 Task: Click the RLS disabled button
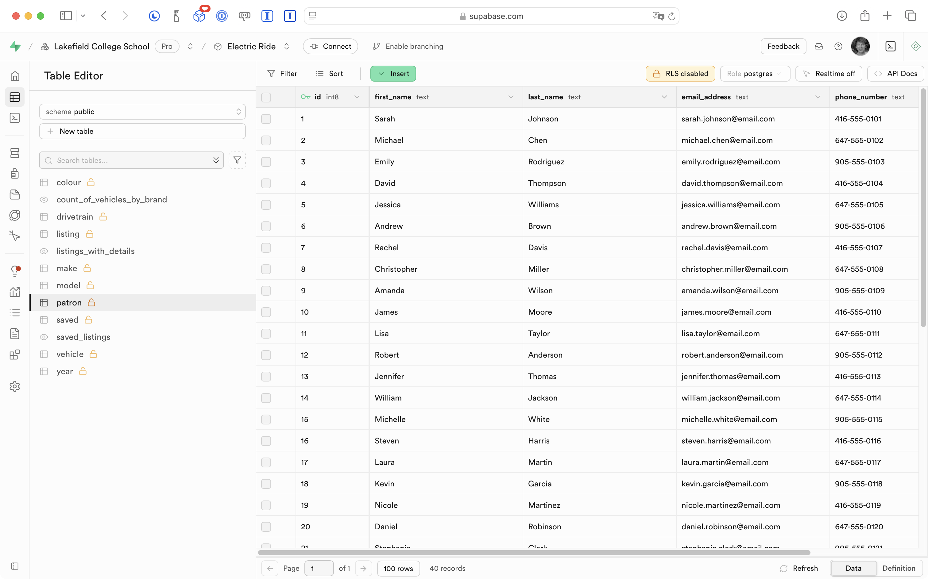680,74
